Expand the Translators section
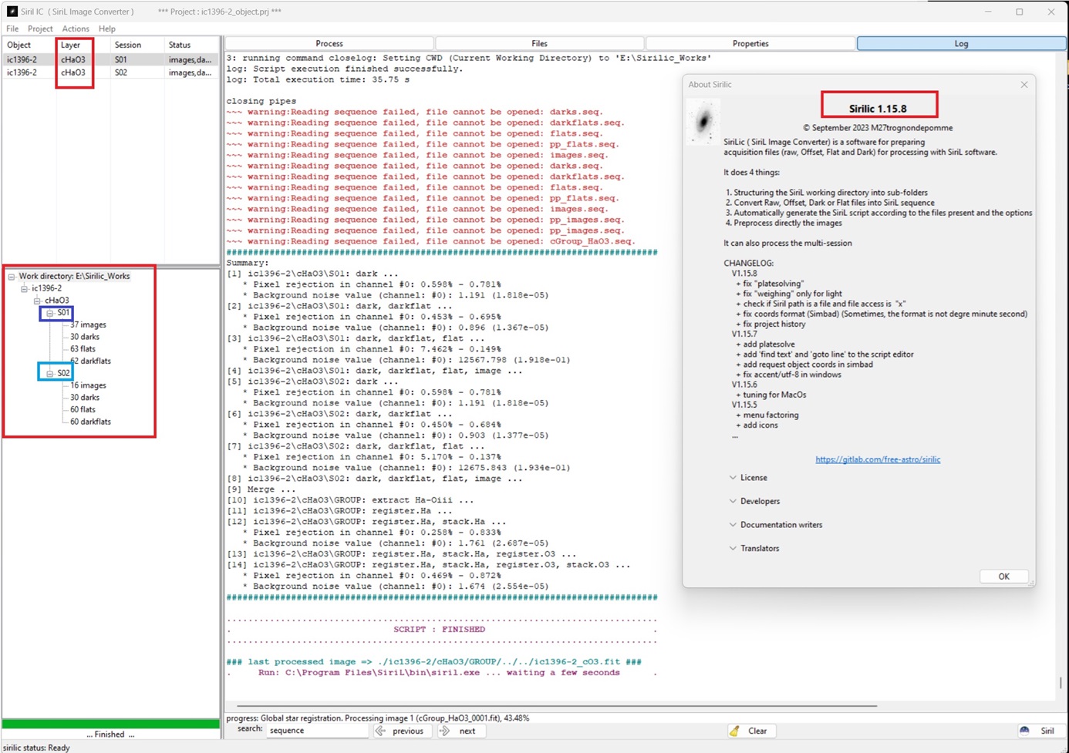 pyautogui.click(x=733, y=548)
